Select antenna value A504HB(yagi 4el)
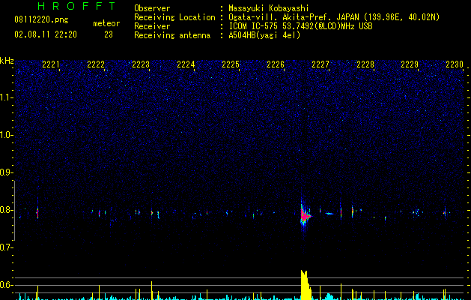 point(264,35)
